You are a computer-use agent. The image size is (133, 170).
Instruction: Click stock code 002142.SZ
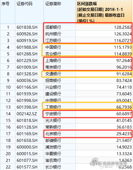coord(27,114)
